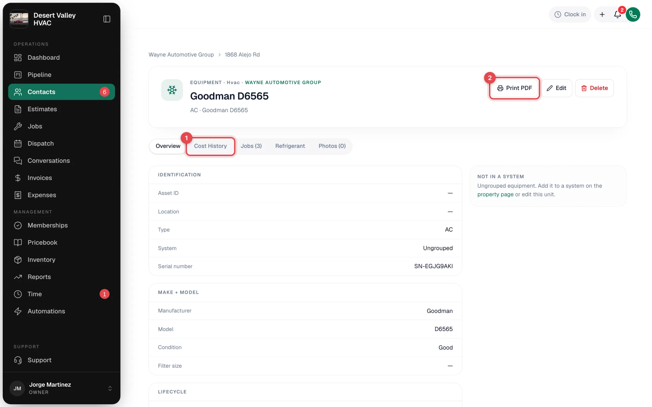Open the Jobs wrench icon
This screenshot has height=407, width=652.
[x=18, y=126]
